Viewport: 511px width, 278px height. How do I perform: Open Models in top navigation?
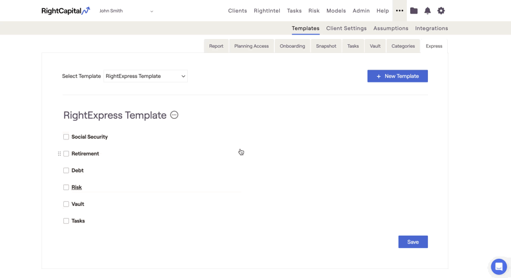(x=336, y=11)
